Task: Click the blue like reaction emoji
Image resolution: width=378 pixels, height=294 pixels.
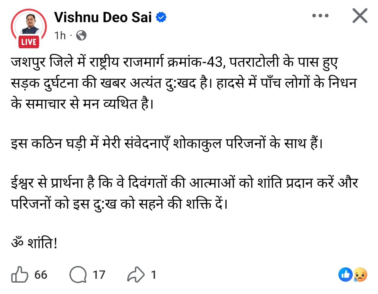Action: click(x=345, y=275)
